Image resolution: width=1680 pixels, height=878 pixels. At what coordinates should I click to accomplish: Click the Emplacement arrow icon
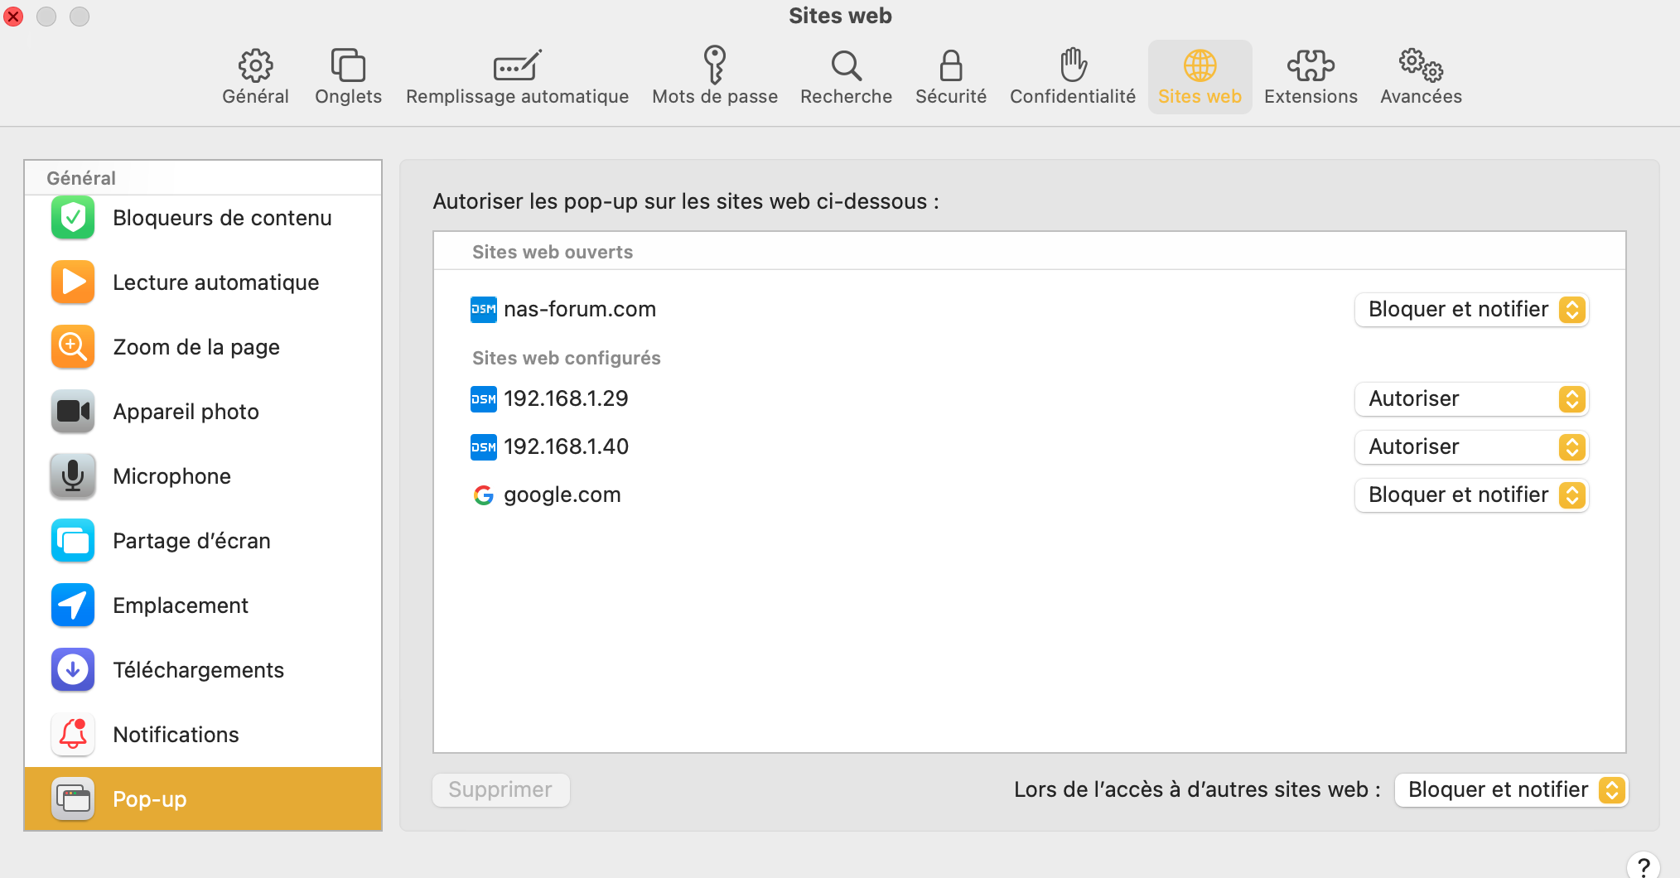pyautogui.click(x=73, y=605)
